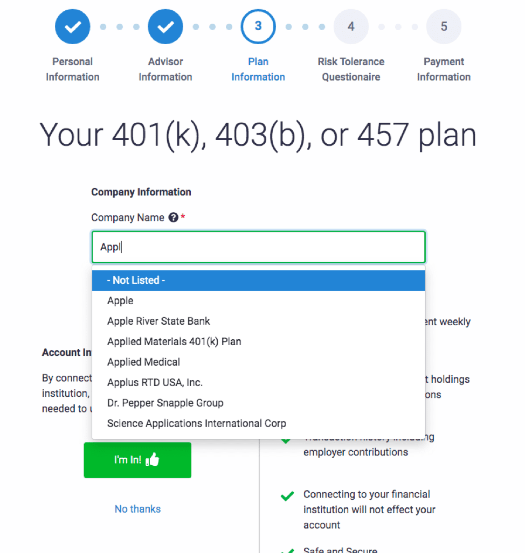Click the checkmark beside Safe and Secure
This screenshot has width=525, height=553.
tap(288, 550)
